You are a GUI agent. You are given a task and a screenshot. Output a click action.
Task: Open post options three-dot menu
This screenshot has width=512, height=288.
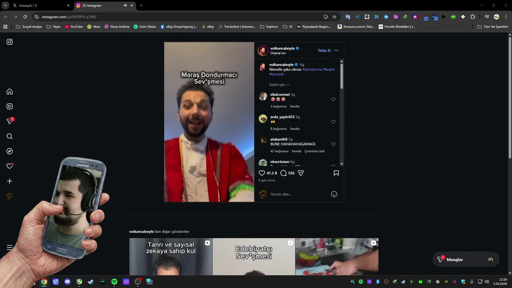[336, 50]
